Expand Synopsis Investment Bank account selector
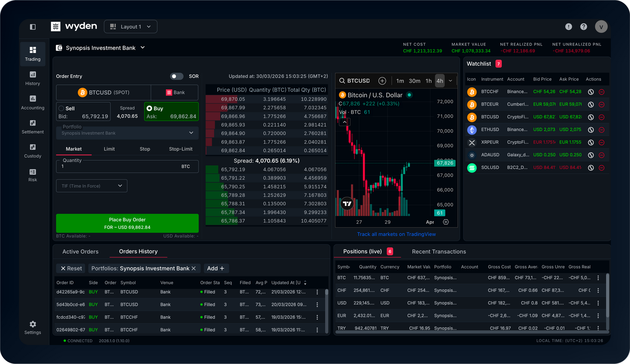Screen dimensions: 630x364 [x=142, y=48]
